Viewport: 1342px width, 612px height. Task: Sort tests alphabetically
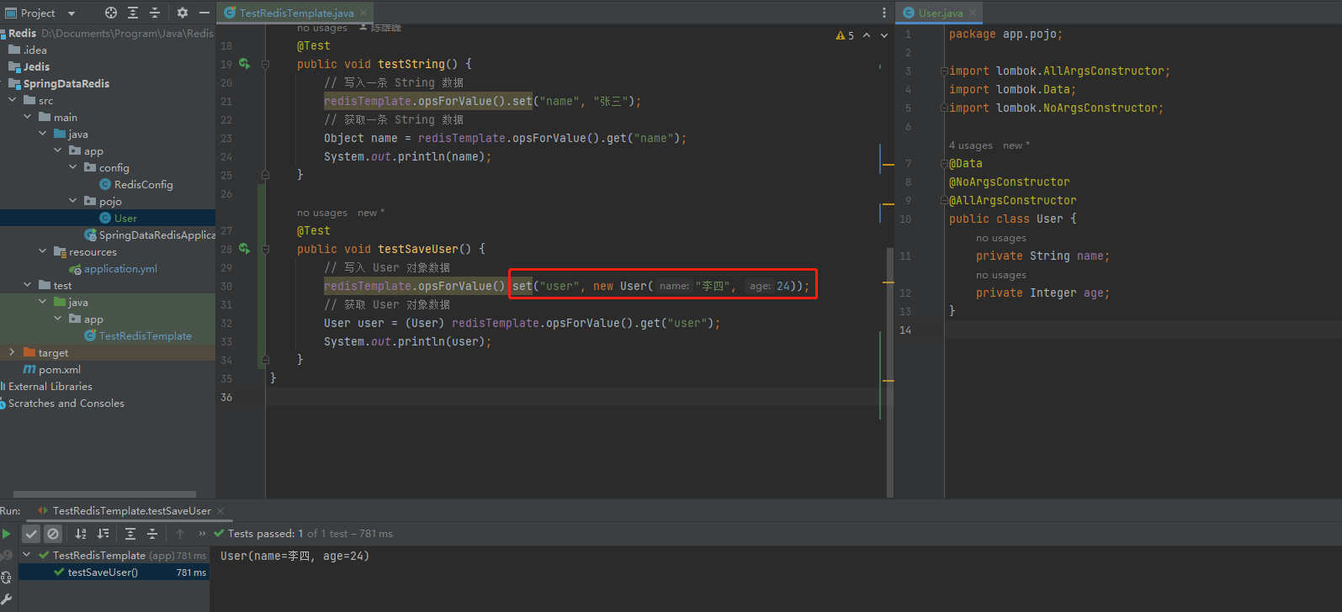pyautogui.click(x=81, y=534)
